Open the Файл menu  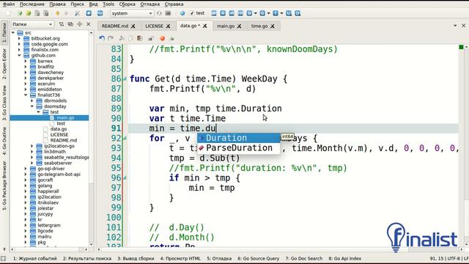[9, 4]
